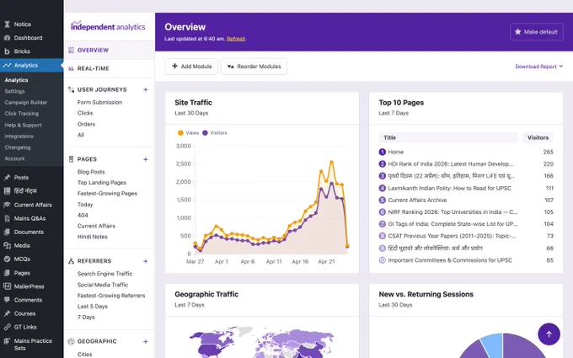Screen dimensions: 573x358
Task: Open Account submenu item
Action: [14, 158]
